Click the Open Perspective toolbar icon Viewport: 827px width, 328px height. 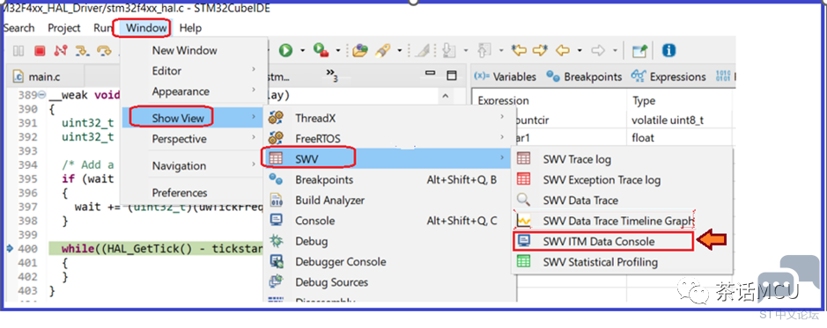(639, 50)
